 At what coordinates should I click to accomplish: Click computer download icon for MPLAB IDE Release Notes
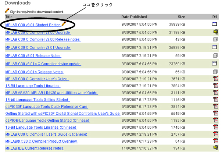(216, 148)
